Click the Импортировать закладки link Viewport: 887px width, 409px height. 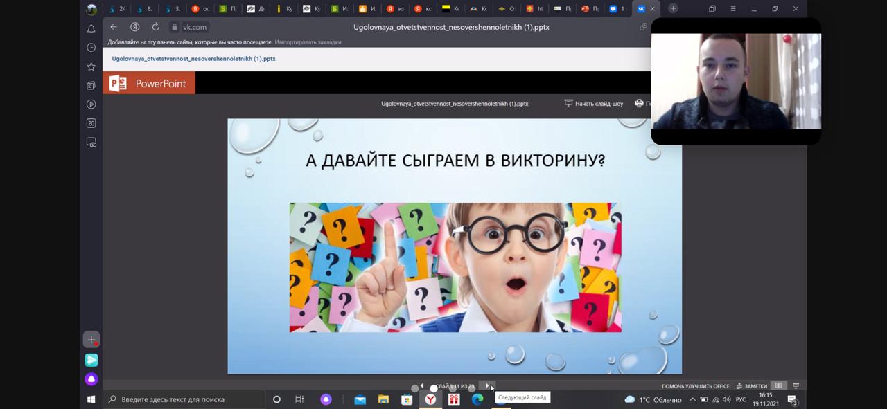click(308, 42)
